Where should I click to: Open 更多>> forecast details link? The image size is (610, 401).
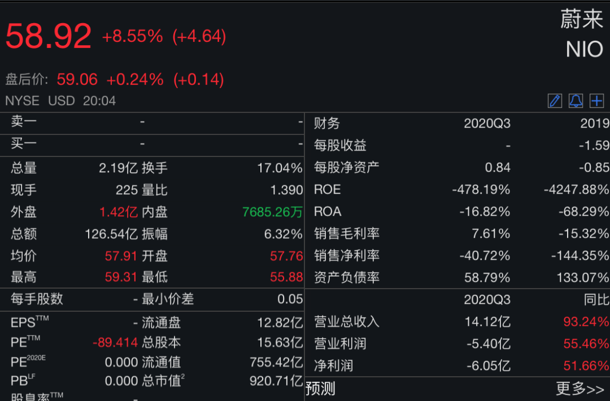point(579,389)
